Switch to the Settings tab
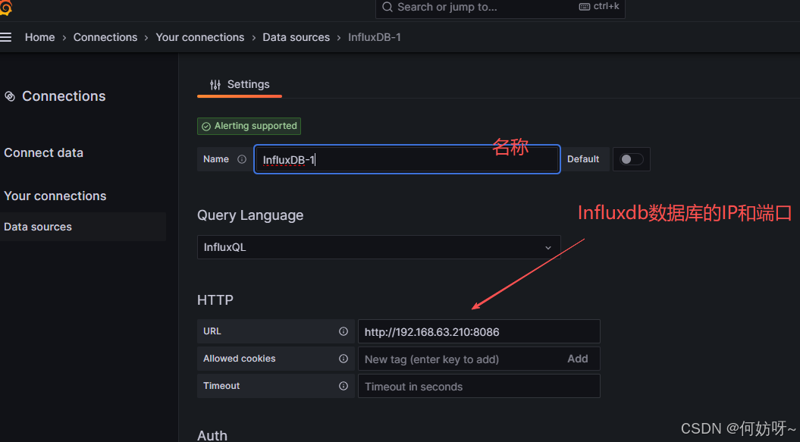Image resolution: width=800 pixels, height=442 pixels. tap(240, 85)
